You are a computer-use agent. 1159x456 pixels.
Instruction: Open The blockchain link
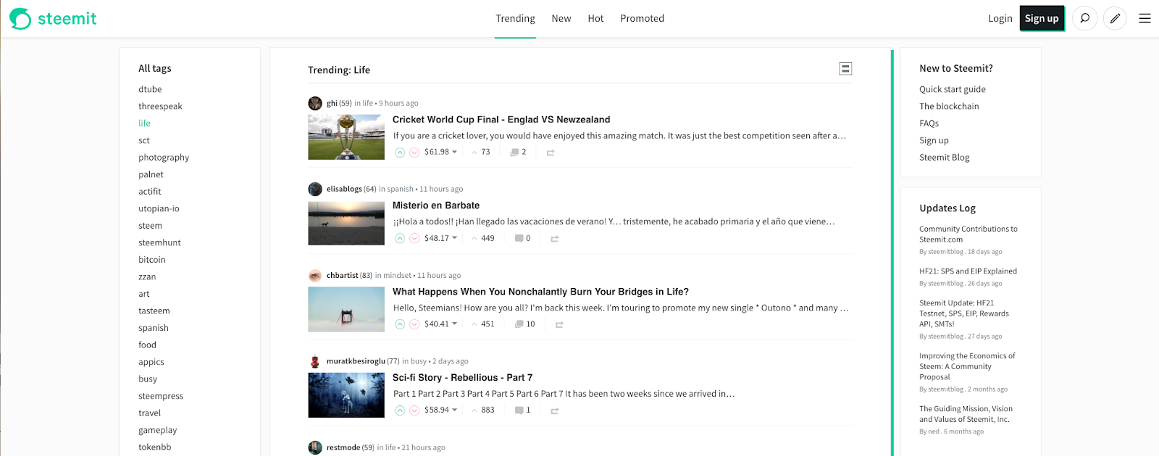[949, 106]
